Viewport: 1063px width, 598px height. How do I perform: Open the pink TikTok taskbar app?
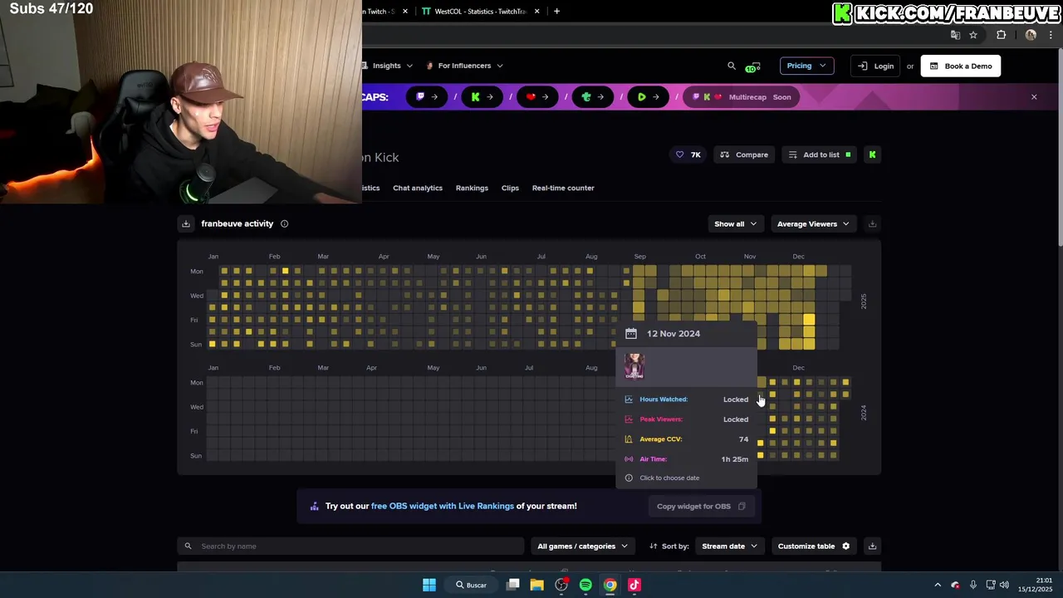click(634, 585)
